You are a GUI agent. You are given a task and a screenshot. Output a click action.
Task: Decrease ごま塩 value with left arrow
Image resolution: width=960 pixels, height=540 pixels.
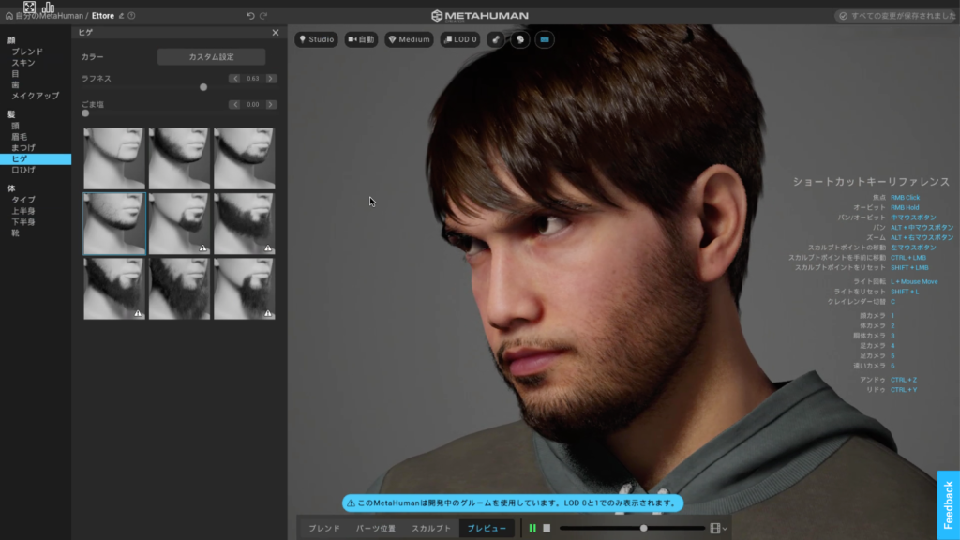pyautogui.click(x=235, y=105)
